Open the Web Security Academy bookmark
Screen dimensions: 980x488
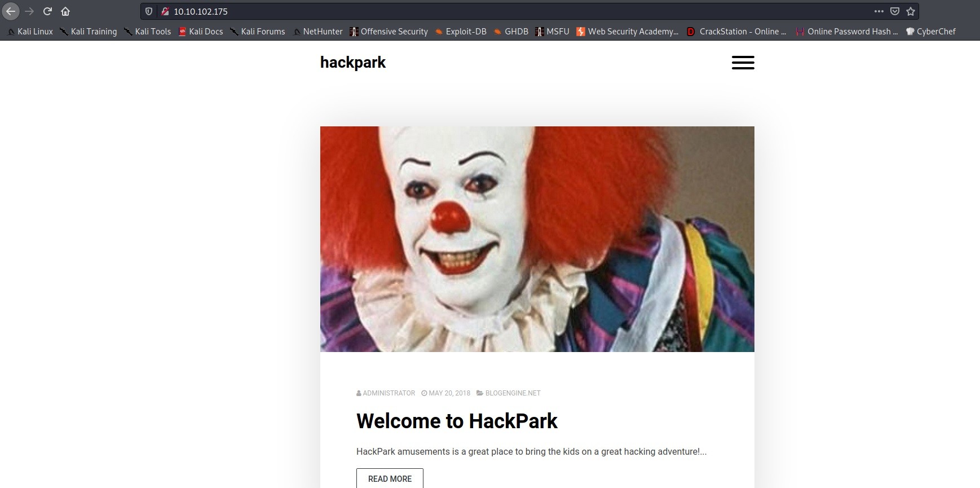coord(627,32)
